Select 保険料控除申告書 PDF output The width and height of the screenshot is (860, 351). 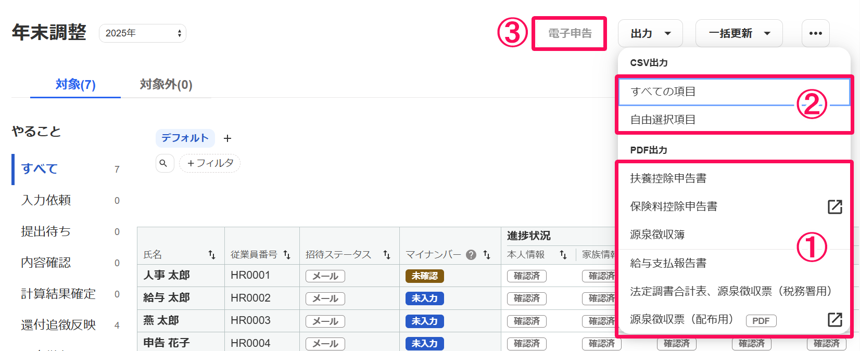[734, 206]
